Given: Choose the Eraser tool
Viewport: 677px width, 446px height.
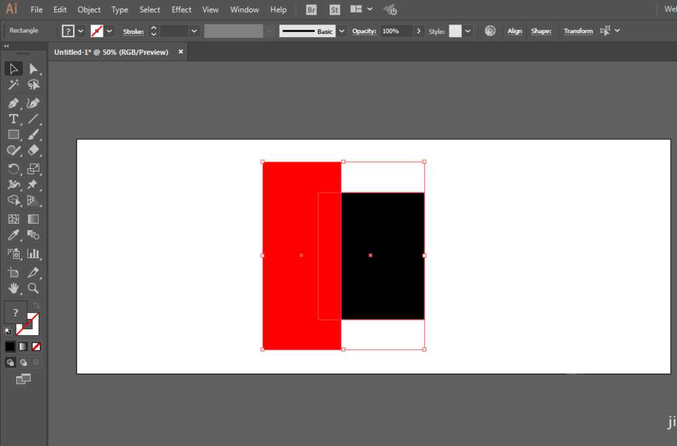Looking at the screenshot, I should coord(33,150).
